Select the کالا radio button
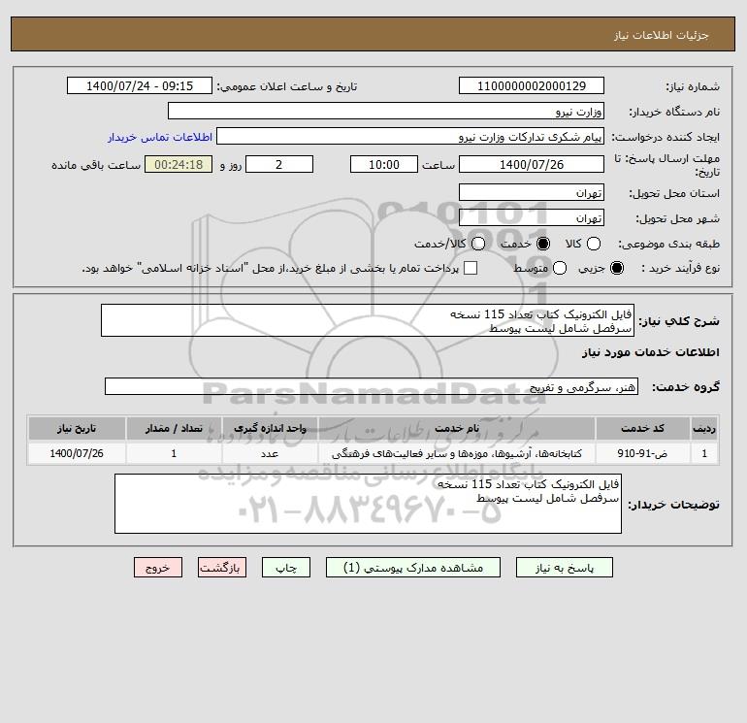747x723 pixels. click(x=593, y=244)
